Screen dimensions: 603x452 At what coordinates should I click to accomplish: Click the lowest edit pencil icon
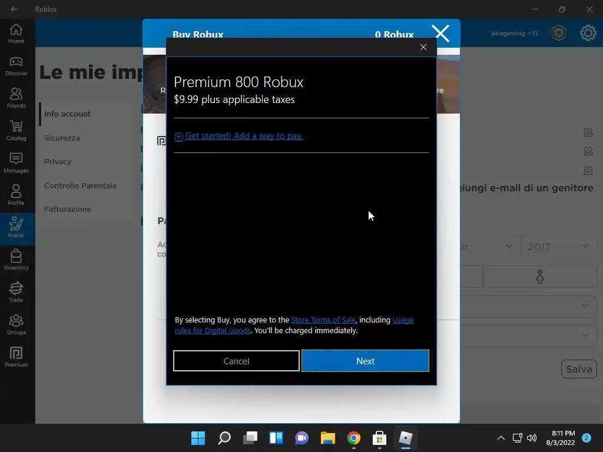point(588,170)
